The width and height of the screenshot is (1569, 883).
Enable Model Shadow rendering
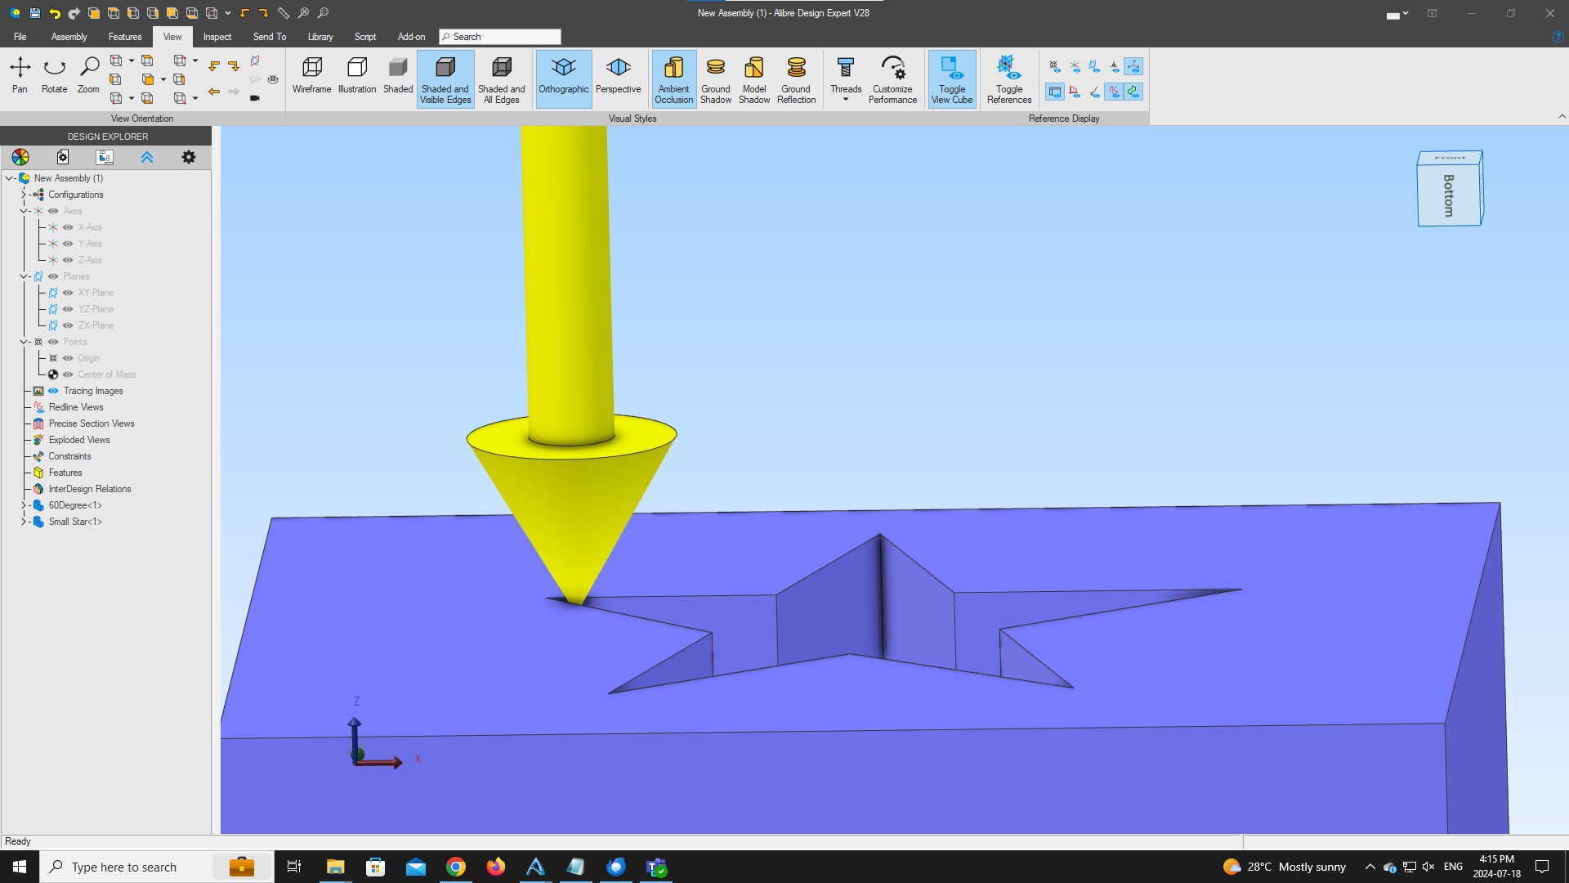pos(753,79)
